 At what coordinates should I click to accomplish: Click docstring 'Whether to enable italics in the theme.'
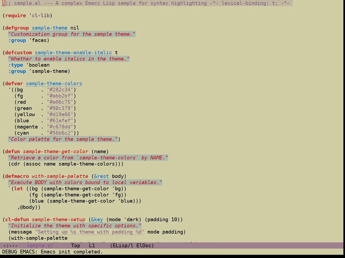click(69, 59)
